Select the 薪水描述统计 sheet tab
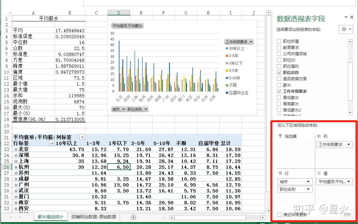Image resolution: width=358 pixels, height=224 pixels. (x=50, y=217)
